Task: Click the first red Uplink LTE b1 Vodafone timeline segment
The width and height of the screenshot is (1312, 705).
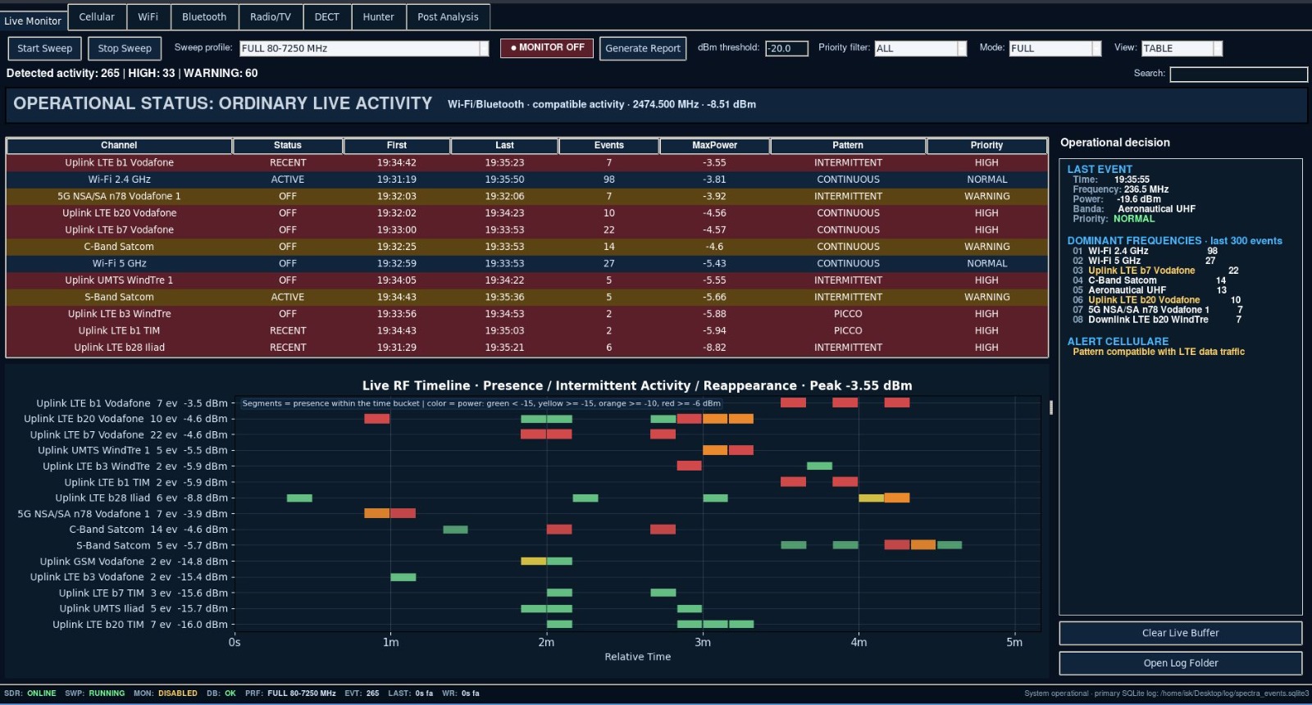Action: pyautogui.click(x=793, y=403)
